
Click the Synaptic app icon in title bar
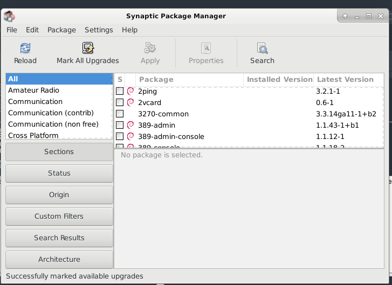10,16
